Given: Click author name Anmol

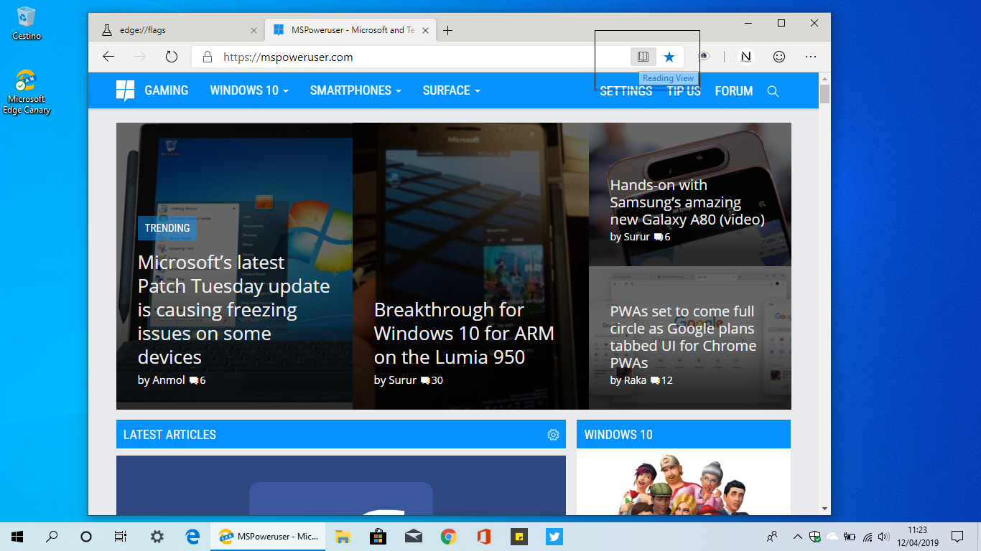Looking at the screenshot, I should pyautogui.click(x=169, y=380).
